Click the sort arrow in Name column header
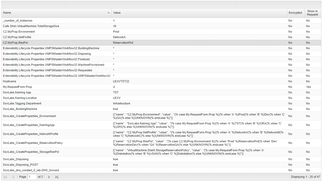The width and height of the screenshot is (323, 182). tap(109, 13)
